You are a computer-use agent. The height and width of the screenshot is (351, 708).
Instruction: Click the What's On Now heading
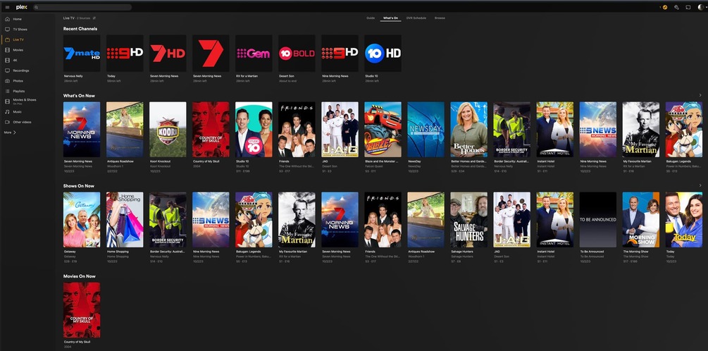tap(79, 95)
